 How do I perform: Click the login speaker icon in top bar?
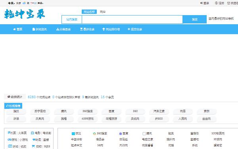click(x=202, y=3)
